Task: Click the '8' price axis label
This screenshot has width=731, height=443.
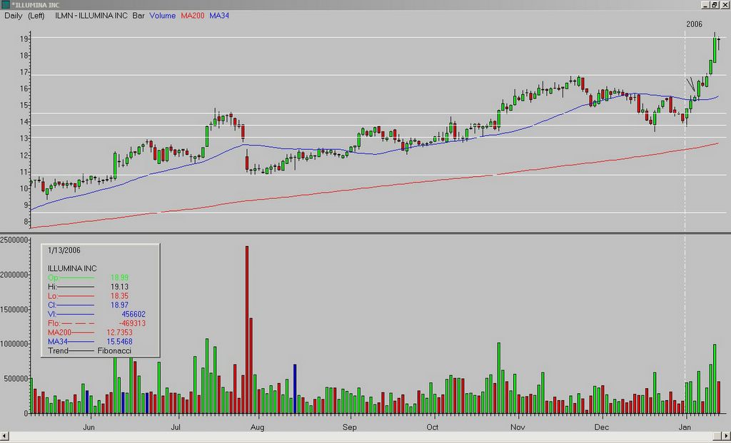Action: [x=26, y=222]
